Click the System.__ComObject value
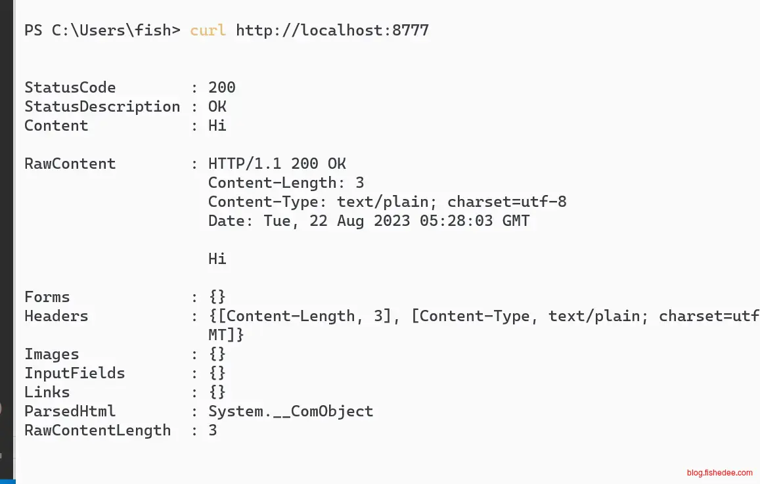The height and width of the screenshot is (484, 760). pyautogui.click(x=290, y=411)
